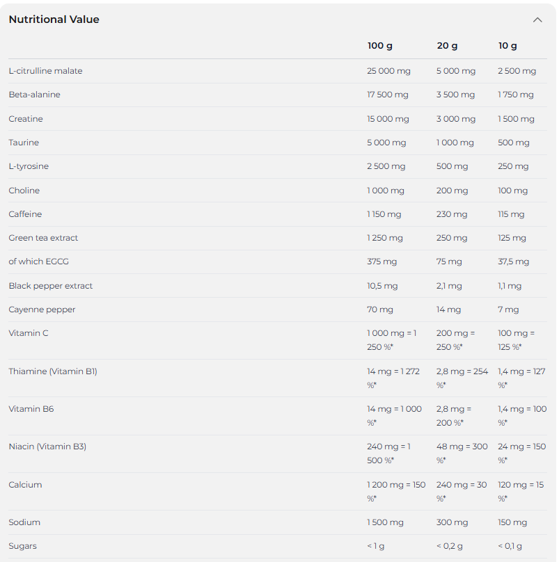Click the Caffeine 230 mg value

point(452,214)
